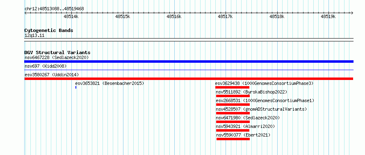Click the 48519k ruler position
The image size is (365, 155).
click(328, 17)
